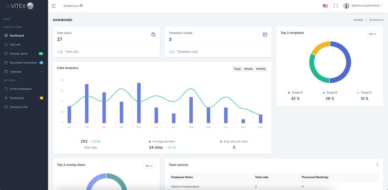Image resolution: width=388 pixels, height=190 pixels.
Task: Click the Aivitex breadcrumb link
Action: (x=358, y=20)
